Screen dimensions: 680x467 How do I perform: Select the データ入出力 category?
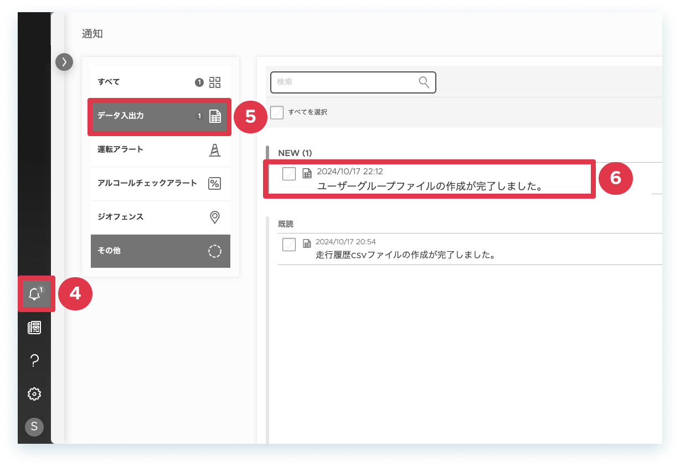160,116
